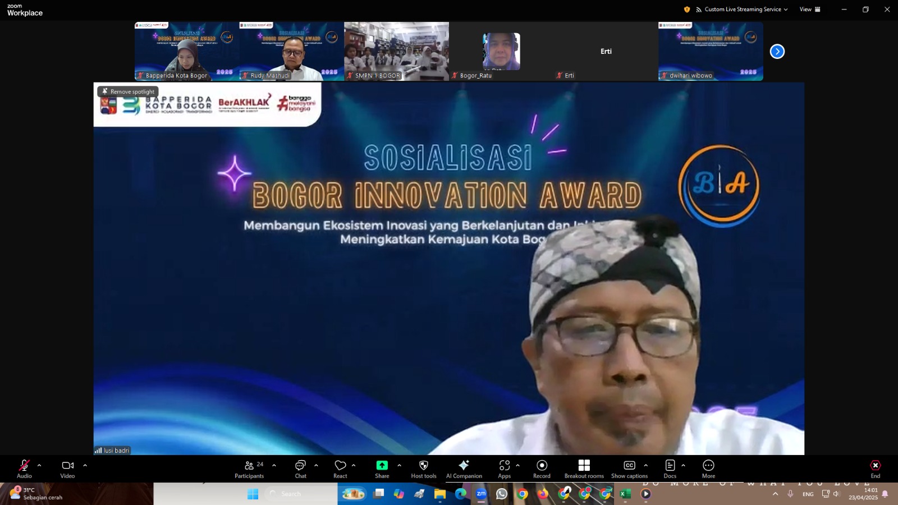Select Bogor_Ratu participant thumbnail
Screen dimensions: 898x505
(501, 51)
